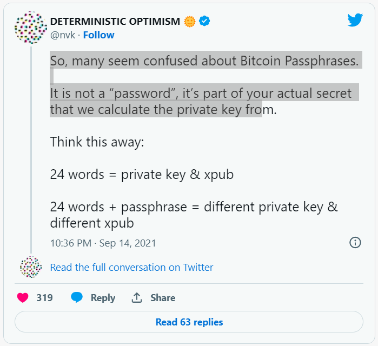The height and width of the screenshot is (346, 378).
Task: Read the full conversation on Twitter
Action: (x=131, y=268)
